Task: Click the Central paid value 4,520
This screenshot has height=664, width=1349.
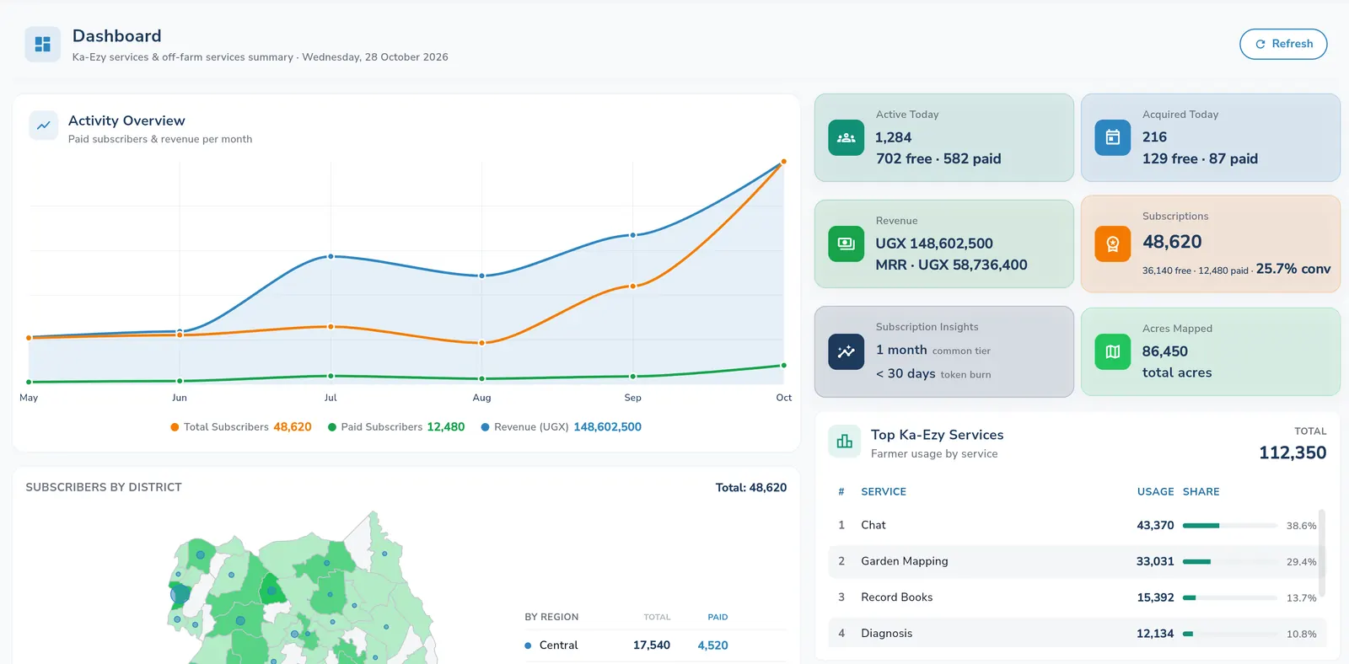Action: [x=712, y=645]
